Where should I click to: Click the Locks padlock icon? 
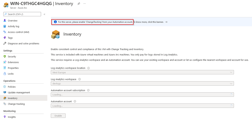tap(5, 74)
